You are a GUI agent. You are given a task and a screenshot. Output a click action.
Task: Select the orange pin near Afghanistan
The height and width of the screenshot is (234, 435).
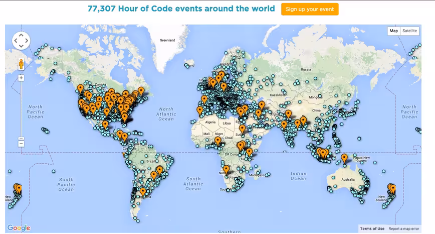(x=288, y=114)
